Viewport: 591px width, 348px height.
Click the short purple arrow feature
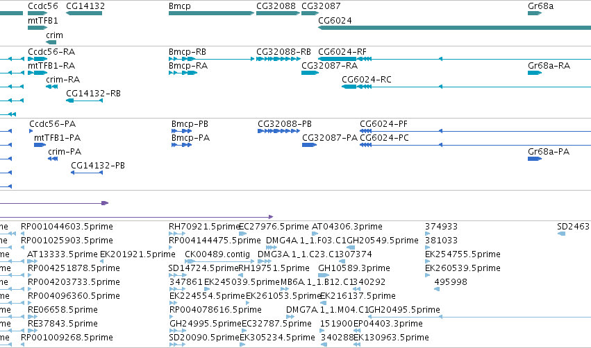click(54, 203)
